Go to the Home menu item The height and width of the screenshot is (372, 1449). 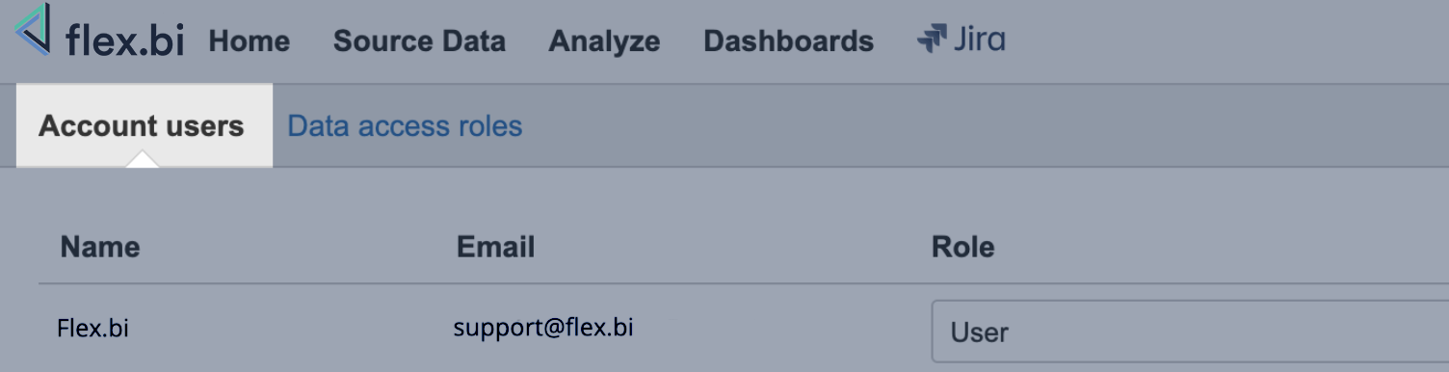(249, 41)
